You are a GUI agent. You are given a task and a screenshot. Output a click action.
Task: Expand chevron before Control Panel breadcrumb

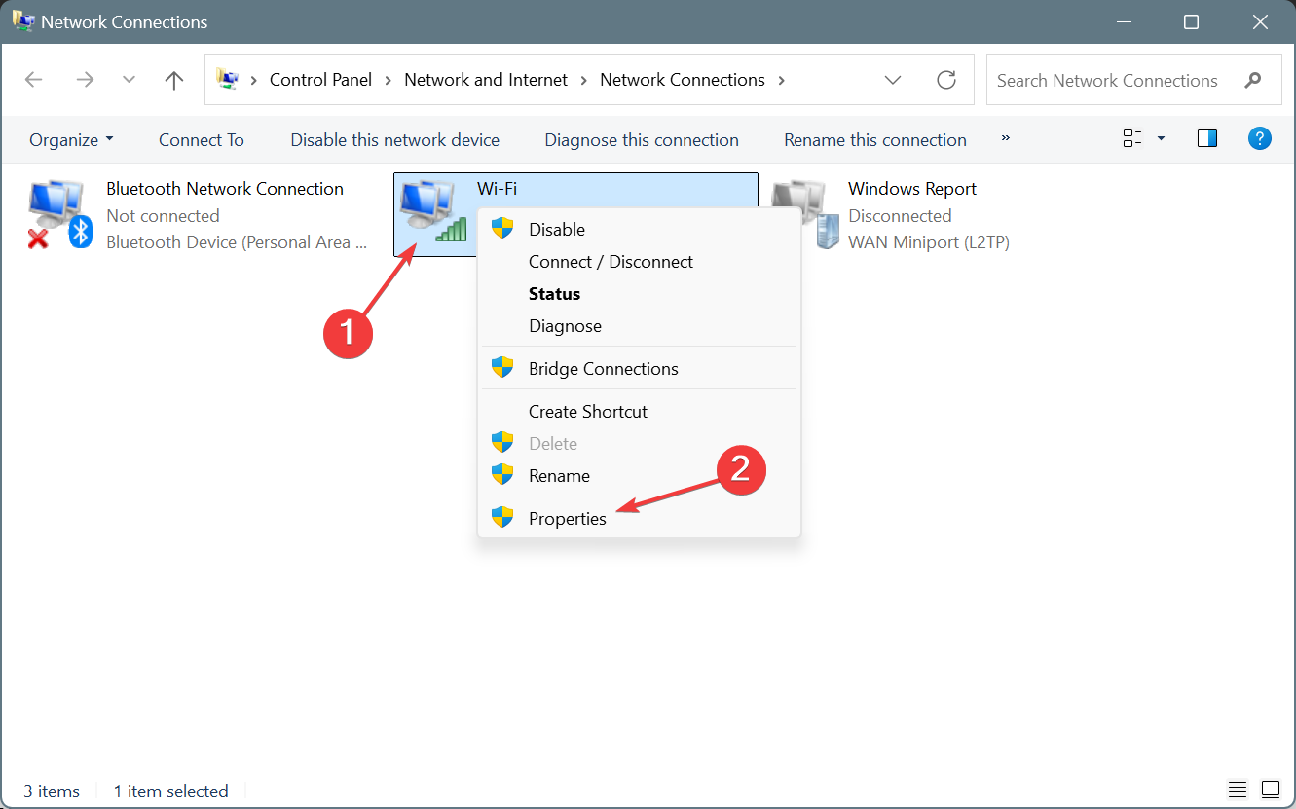[x=254, y=80]
